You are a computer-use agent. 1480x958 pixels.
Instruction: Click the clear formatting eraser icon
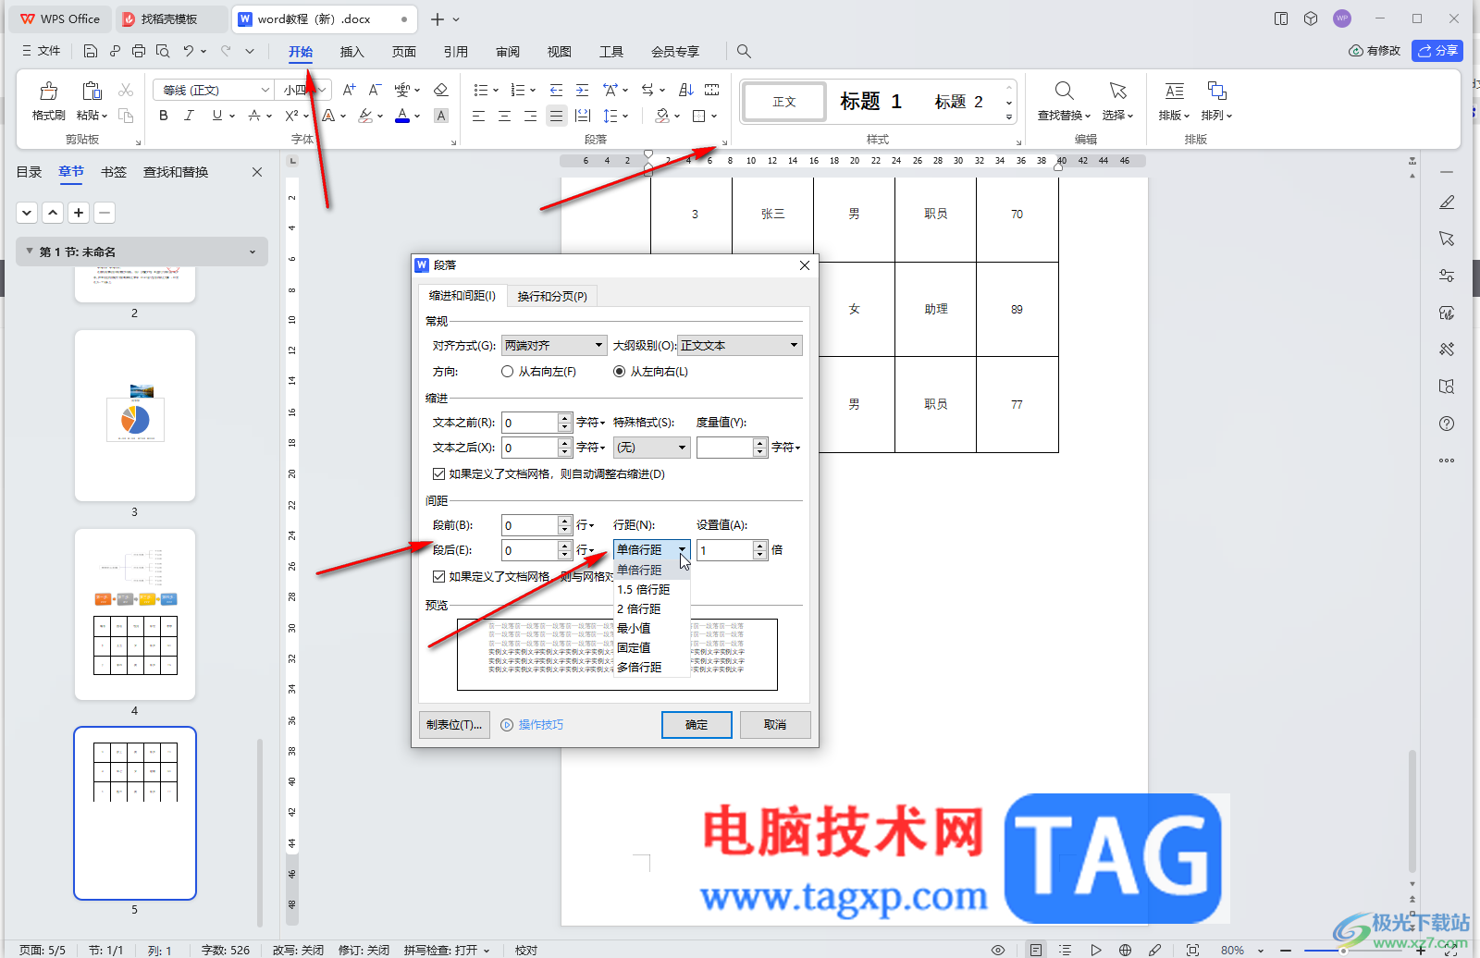(441, 90)
